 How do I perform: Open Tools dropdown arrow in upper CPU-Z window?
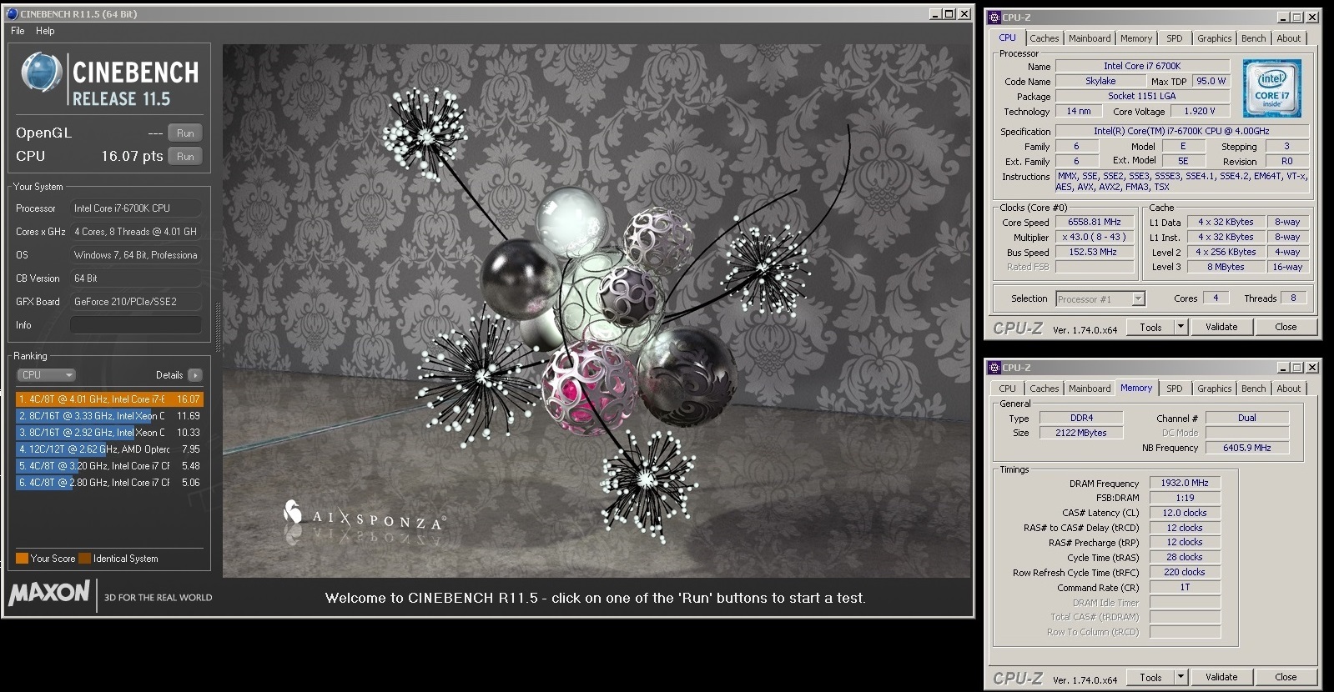1181,328
